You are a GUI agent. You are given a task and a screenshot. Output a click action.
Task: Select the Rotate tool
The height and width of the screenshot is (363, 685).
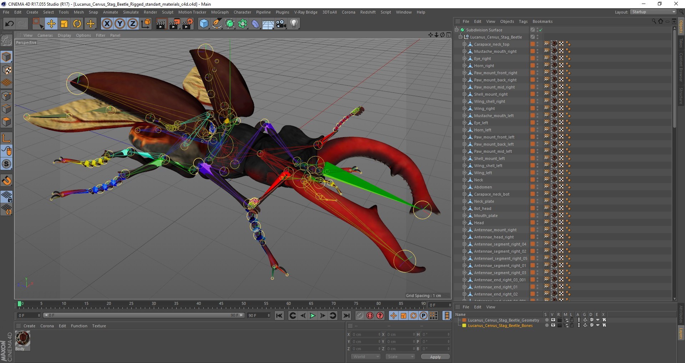[77, 24]
